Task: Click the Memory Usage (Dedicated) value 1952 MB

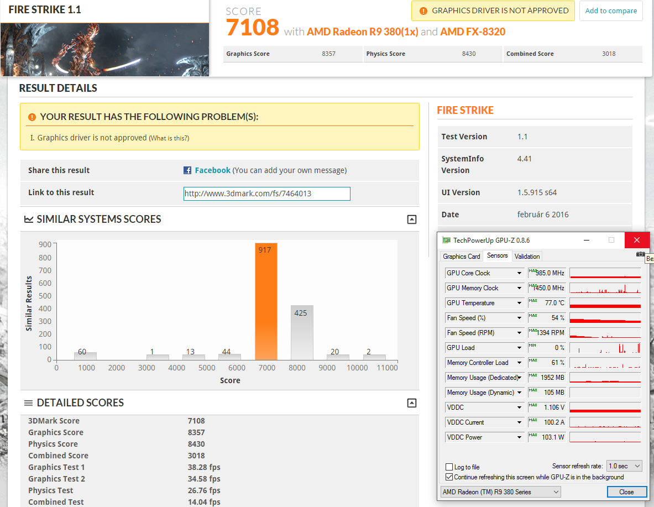Action: 552,378
